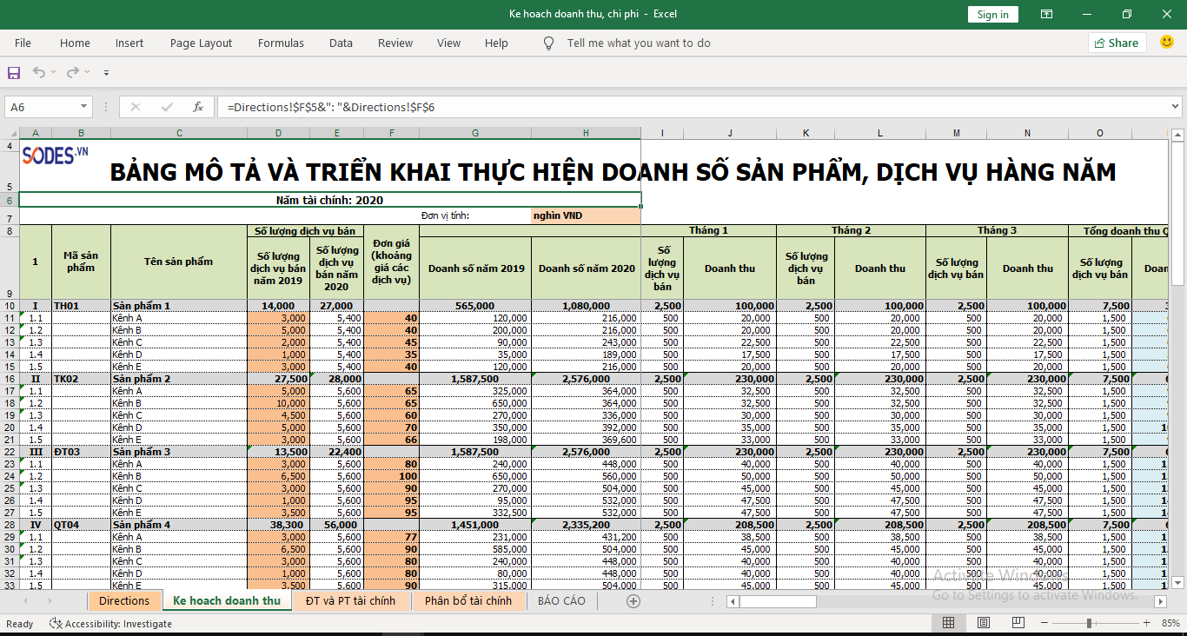Click the Doanh số năm 2019 header cell
Viewport: 1187px width, 636px height.
(x=475, y=268)
